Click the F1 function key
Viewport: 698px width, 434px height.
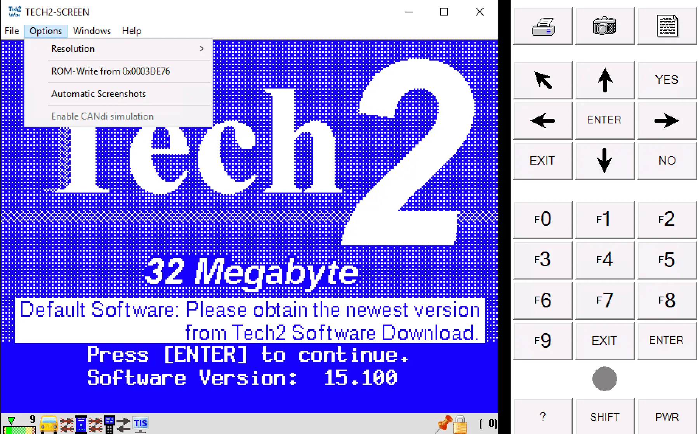(x=604, y=220)
